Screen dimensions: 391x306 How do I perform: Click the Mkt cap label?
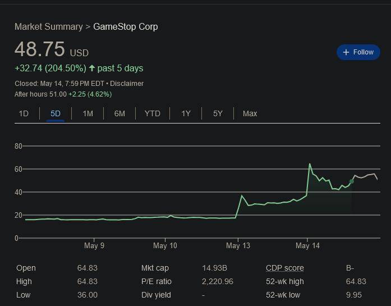pyautogui.click(x=155, y=268)
